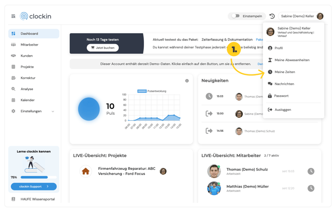
Task: Open Firmenfahrzeug Reparatur: ABC Versicherung project
Action: coord(127,171)
